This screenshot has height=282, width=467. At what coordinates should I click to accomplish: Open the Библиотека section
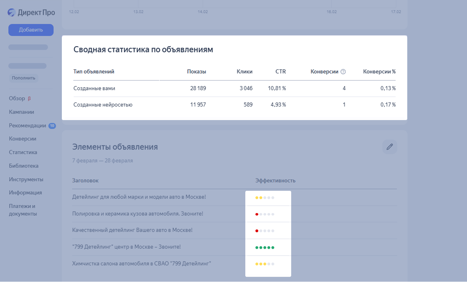[x=24, y=166]
